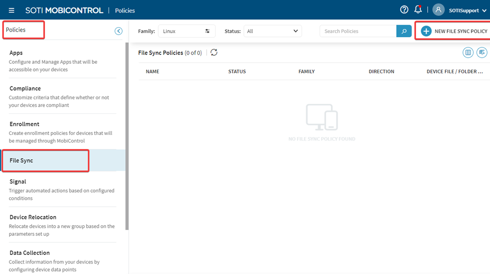Expand the SOTISupport account dropdown
Image resolution: width=490 pixels, height=274 pixels.
point(467,11)
